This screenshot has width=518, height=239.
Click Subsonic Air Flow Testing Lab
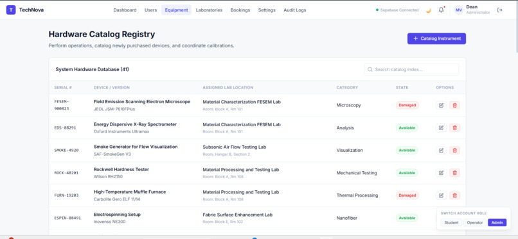pos(235,147)
